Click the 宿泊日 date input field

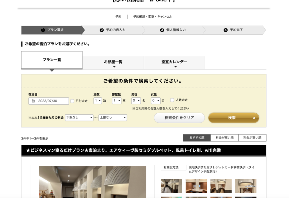tap(49, 101)
